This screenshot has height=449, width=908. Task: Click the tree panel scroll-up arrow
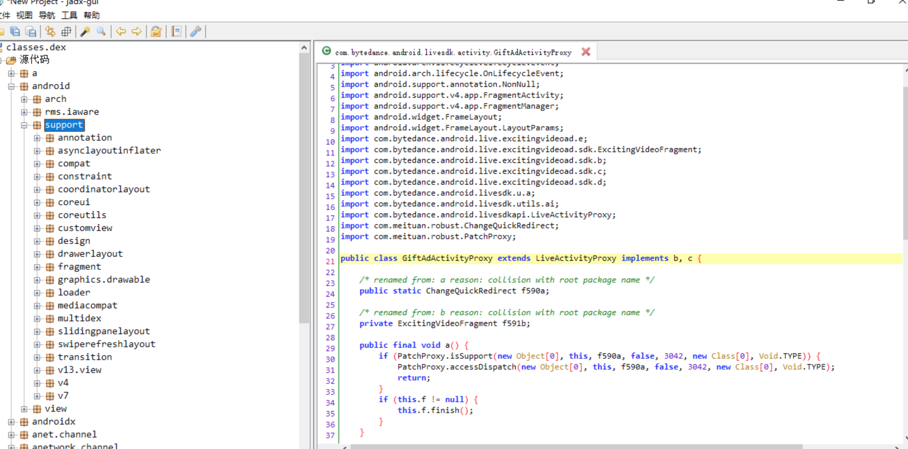click(x=304, y=48)
